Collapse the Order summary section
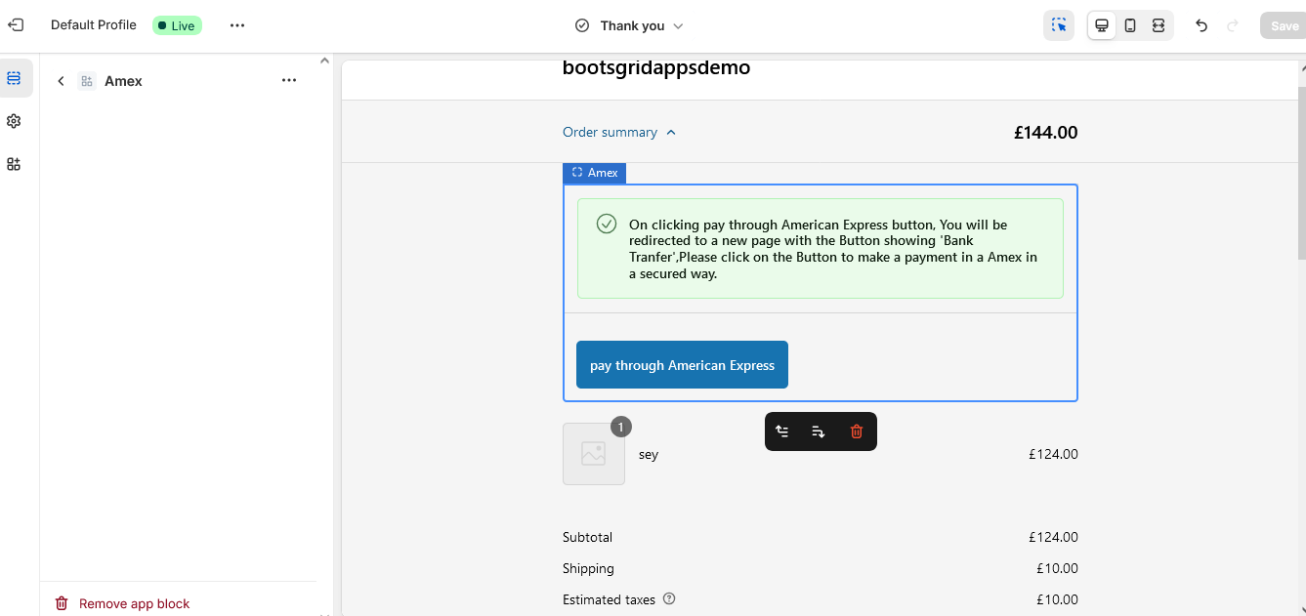The image size is (1306, 616). [619, 132]
